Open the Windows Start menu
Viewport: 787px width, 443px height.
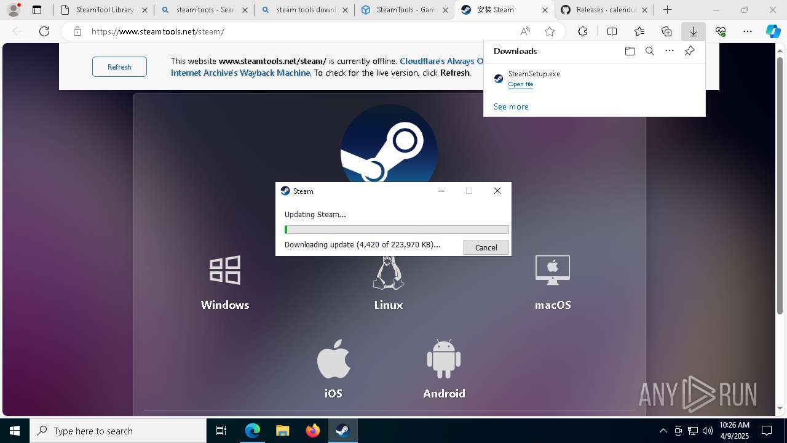(15, 431)
